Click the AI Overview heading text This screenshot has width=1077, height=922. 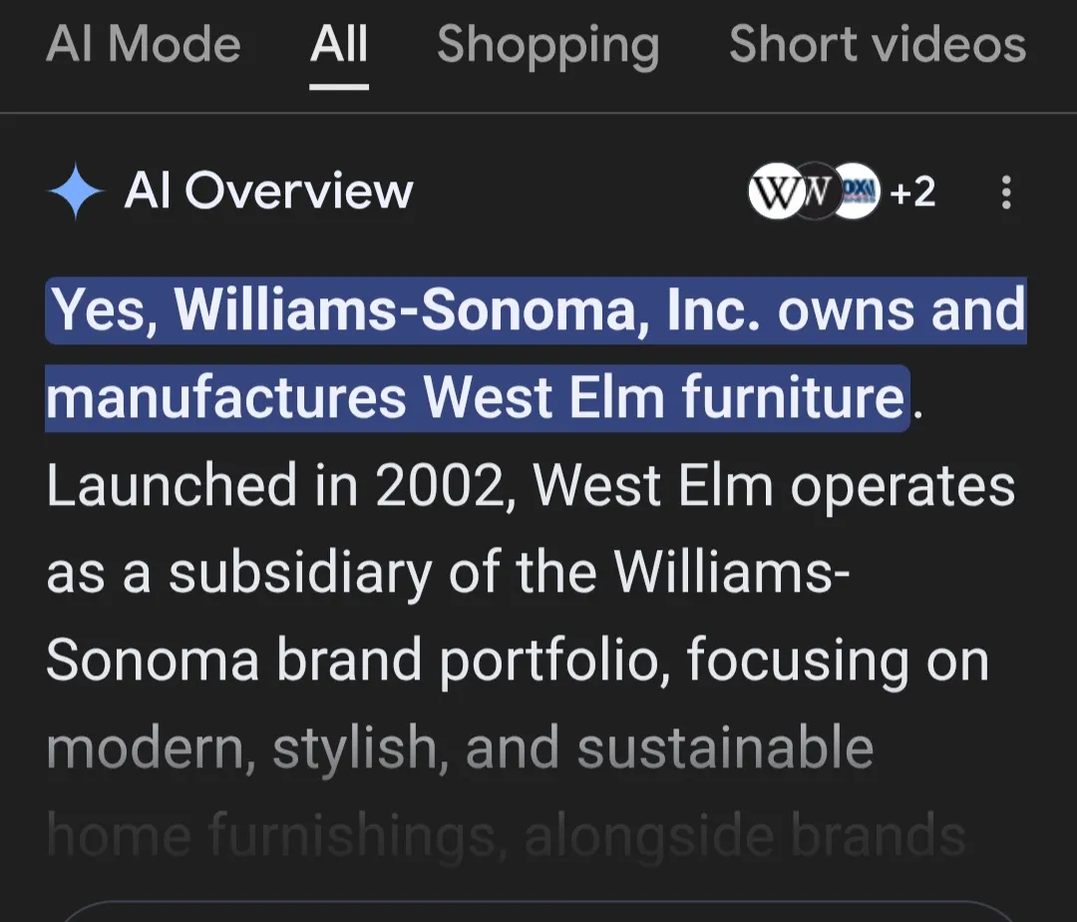coord(268,191)
